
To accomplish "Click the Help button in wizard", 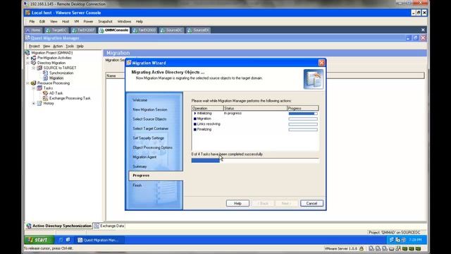I will pos(237,203).
